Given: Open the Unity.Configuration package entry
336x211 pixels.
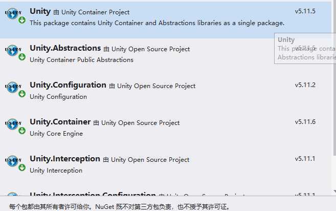Looking at the screenshot, I should pyautogui.click(x=68, y=85).
